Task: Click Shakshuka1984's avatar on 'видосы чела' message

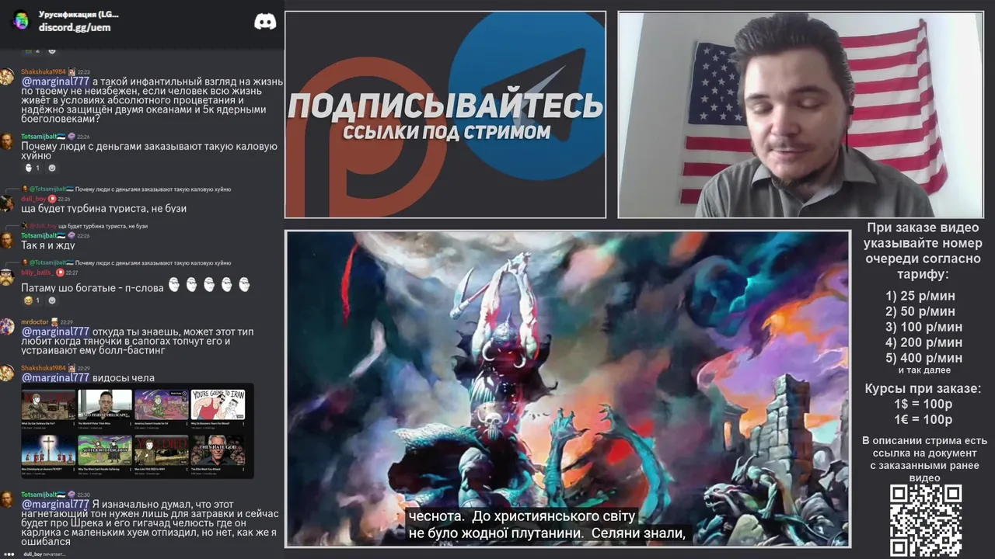Action: coord(7,373)
